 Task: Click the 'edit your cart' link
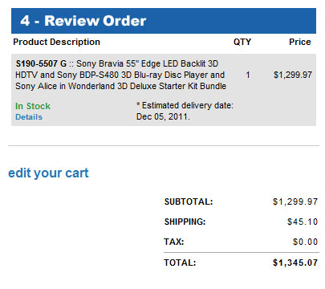point(48,173)
